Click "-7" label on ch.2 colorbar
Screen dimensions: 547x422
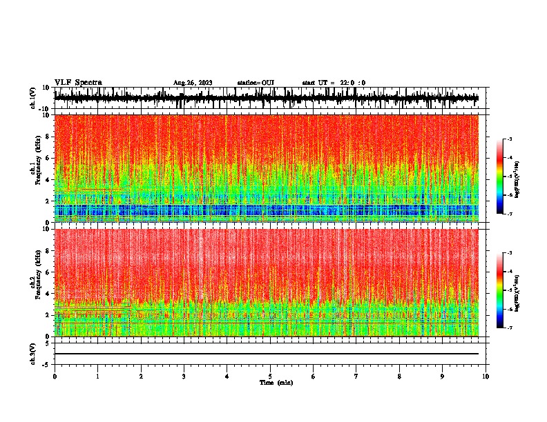[509, 328]
